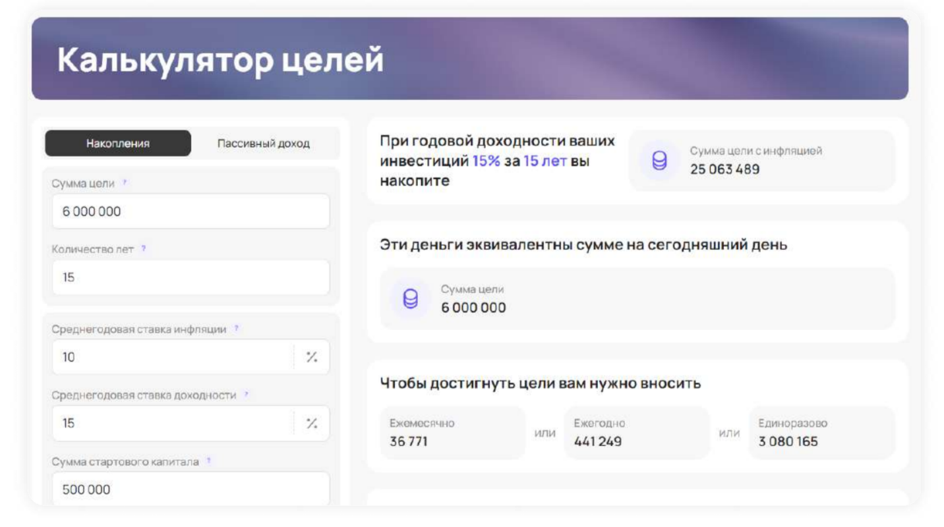This screenshot has width=944, height=527.
Task: Click the percent icon in the inflation field
Action: point(312,357)
